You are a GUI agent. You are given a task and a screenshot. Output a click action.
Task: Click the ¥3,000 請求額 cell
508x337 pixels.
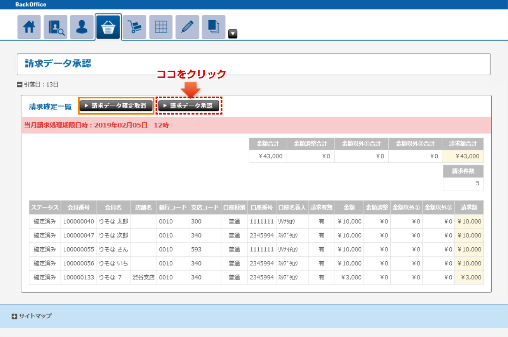(469, 278)
